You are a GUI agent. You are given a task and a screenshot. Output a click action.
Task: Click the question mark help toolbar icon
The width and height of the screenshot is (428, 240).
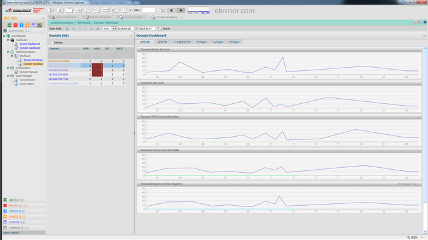coord(125,10)
